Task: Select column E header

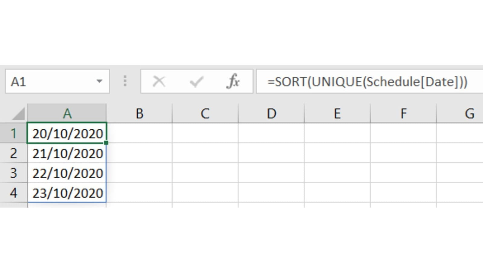Action: [337, 114]
